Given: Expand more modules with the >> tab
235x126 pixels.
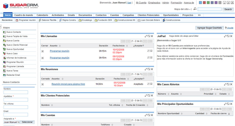Looking at the screenshot, I should coord(199,15).
